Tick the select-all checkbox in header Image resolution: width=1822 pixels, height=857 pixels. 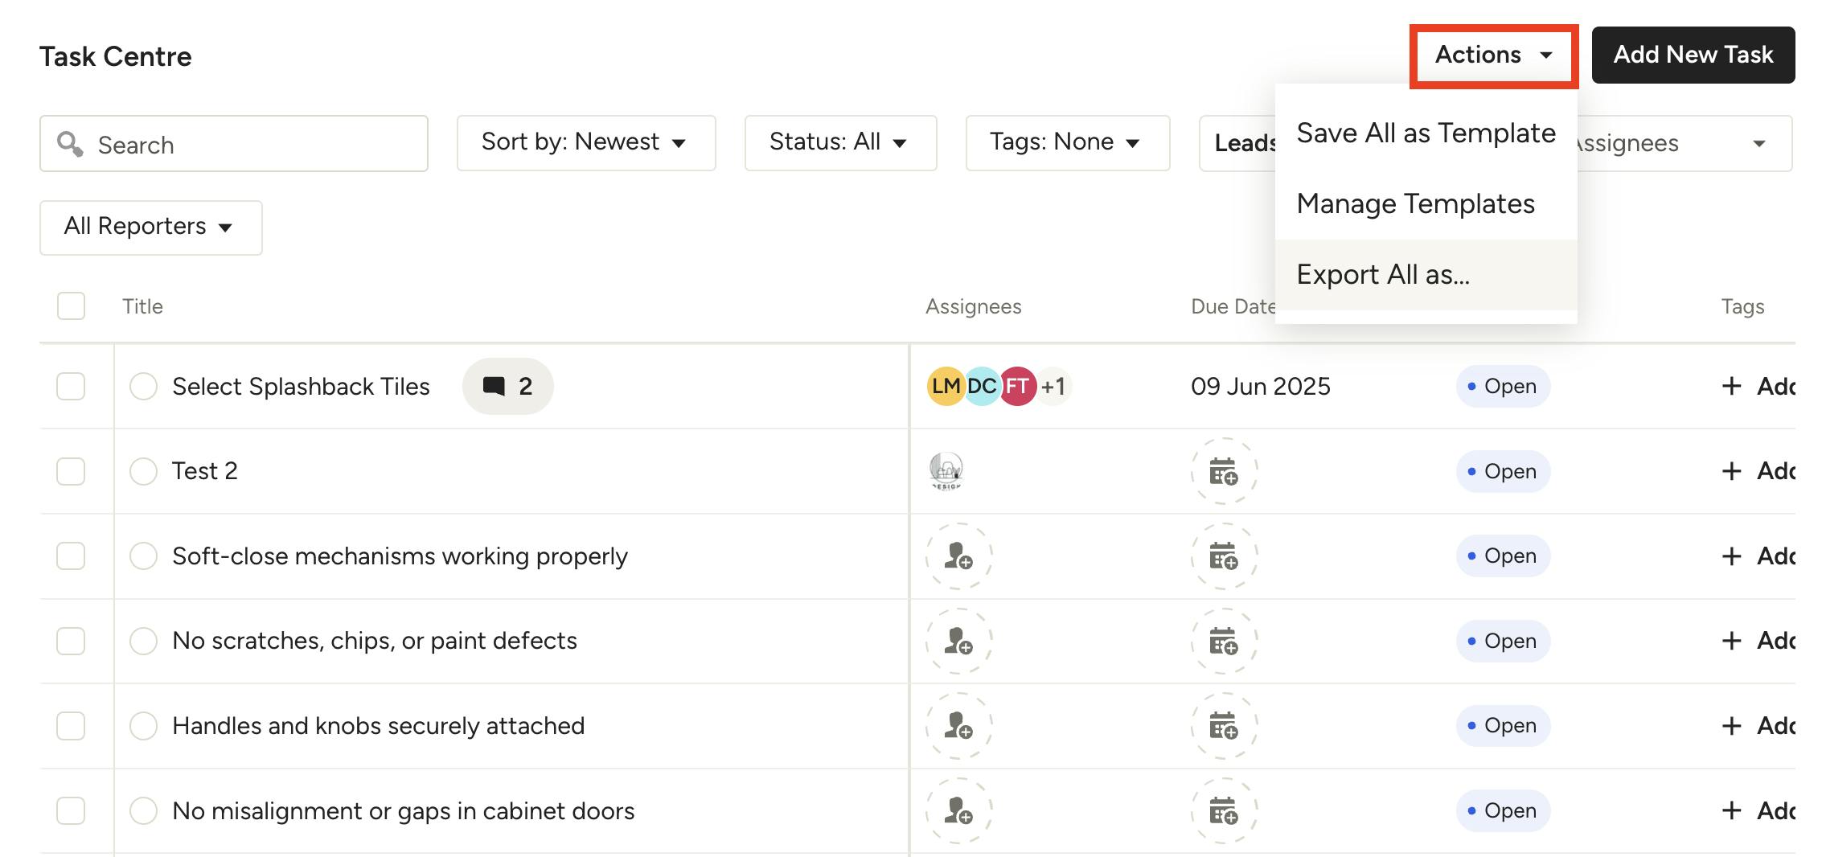[x=71, y=306]
